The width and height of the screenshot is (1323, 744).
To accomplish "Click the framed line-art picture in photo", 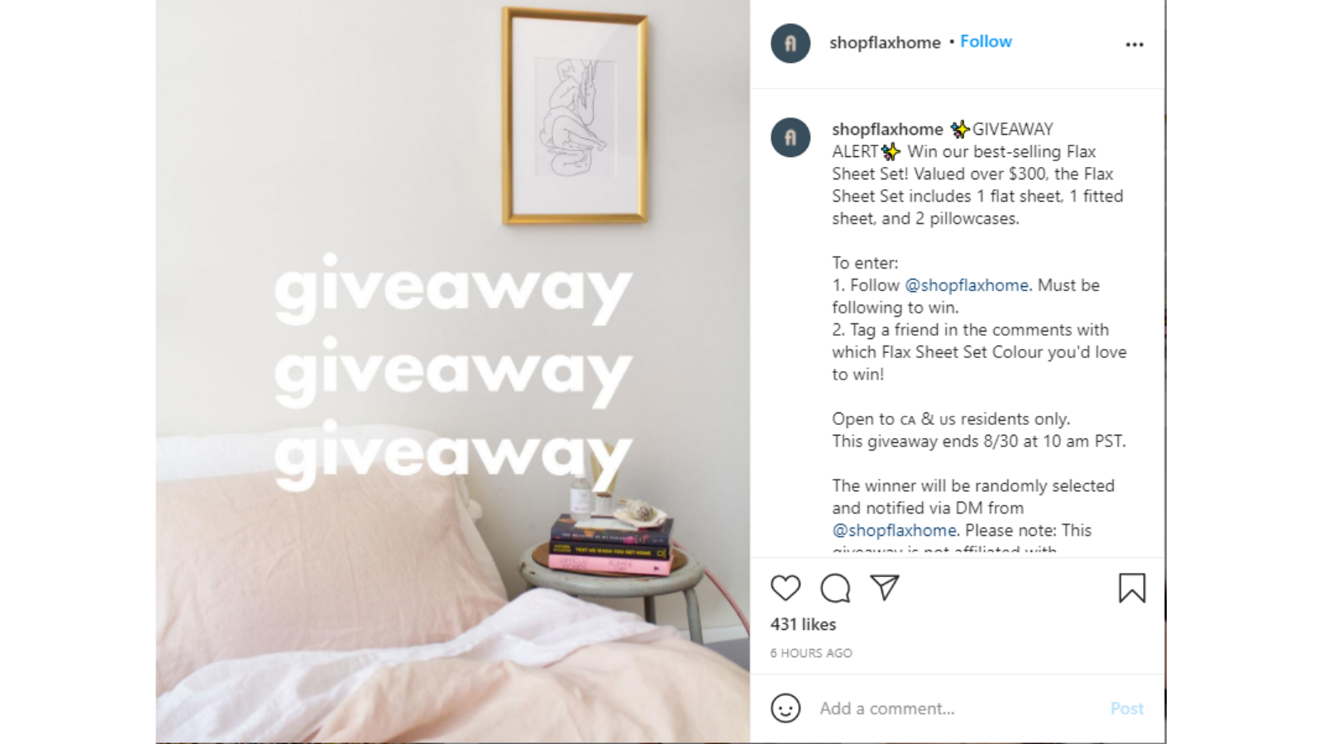I will point(576,117).
